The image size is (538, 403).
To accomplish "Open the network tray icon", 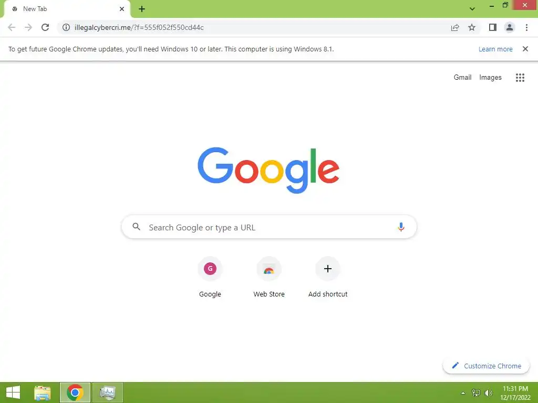I will tap(476, 393).
